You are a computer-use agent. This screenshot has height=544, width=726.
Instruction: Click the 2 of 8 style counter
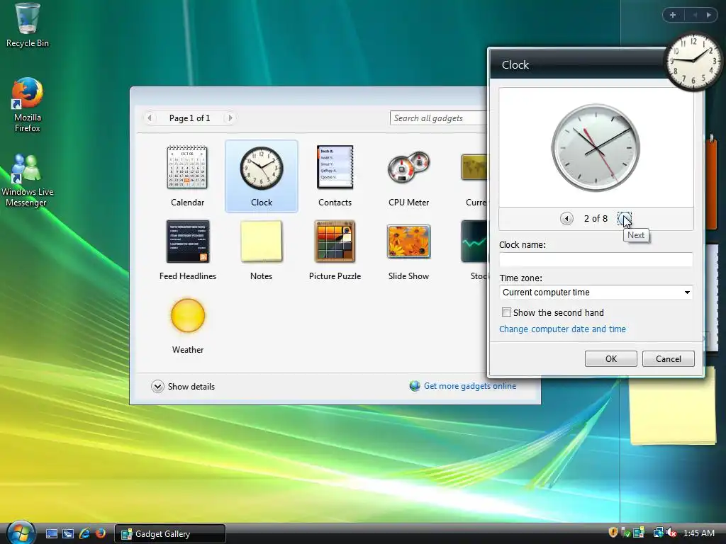[596, 218]
